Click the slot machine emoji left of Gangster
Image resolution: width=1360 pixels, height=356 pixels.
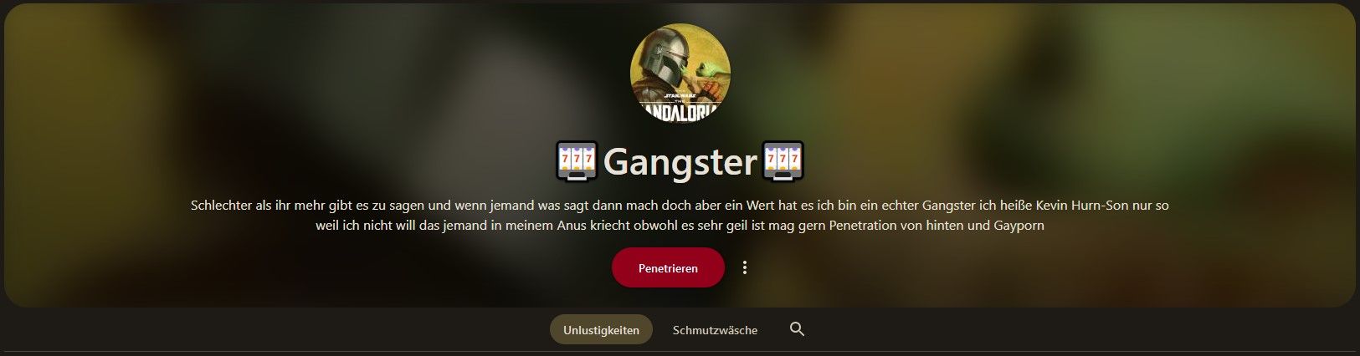coord(576,162)
